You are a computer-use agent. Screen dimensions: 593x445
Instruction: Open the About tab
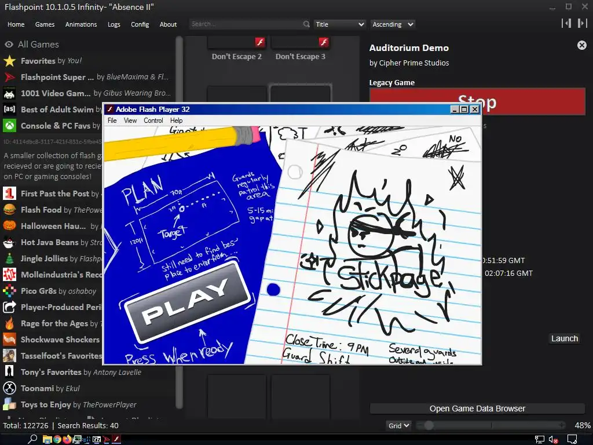(168, 24)
